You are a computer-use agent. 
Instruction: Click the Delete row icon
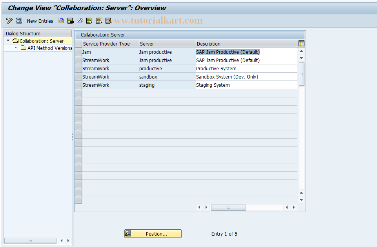click(x=71, y=21)
